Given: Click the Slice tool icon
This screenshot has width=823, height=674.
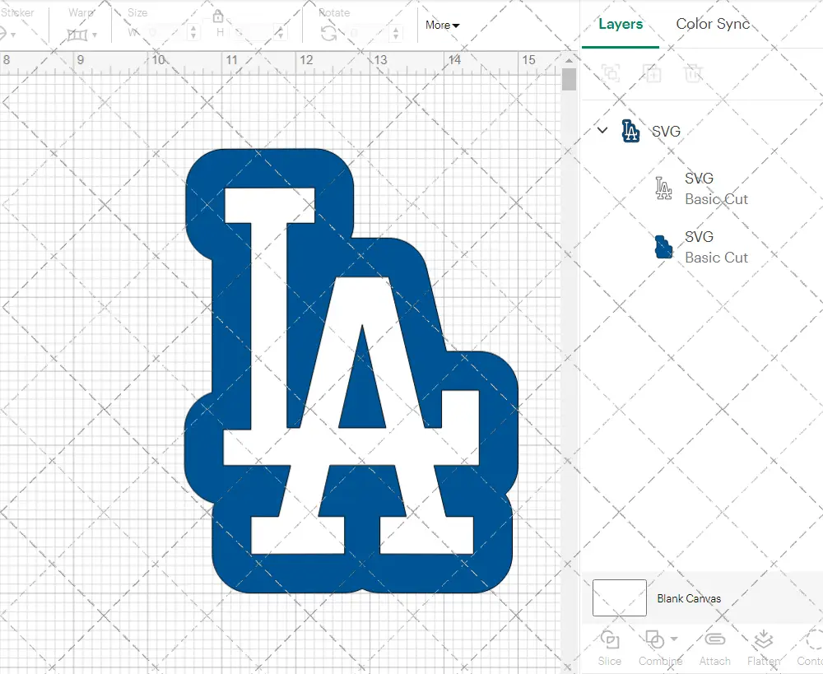Looking at the screenshot, I should [610, 640].
